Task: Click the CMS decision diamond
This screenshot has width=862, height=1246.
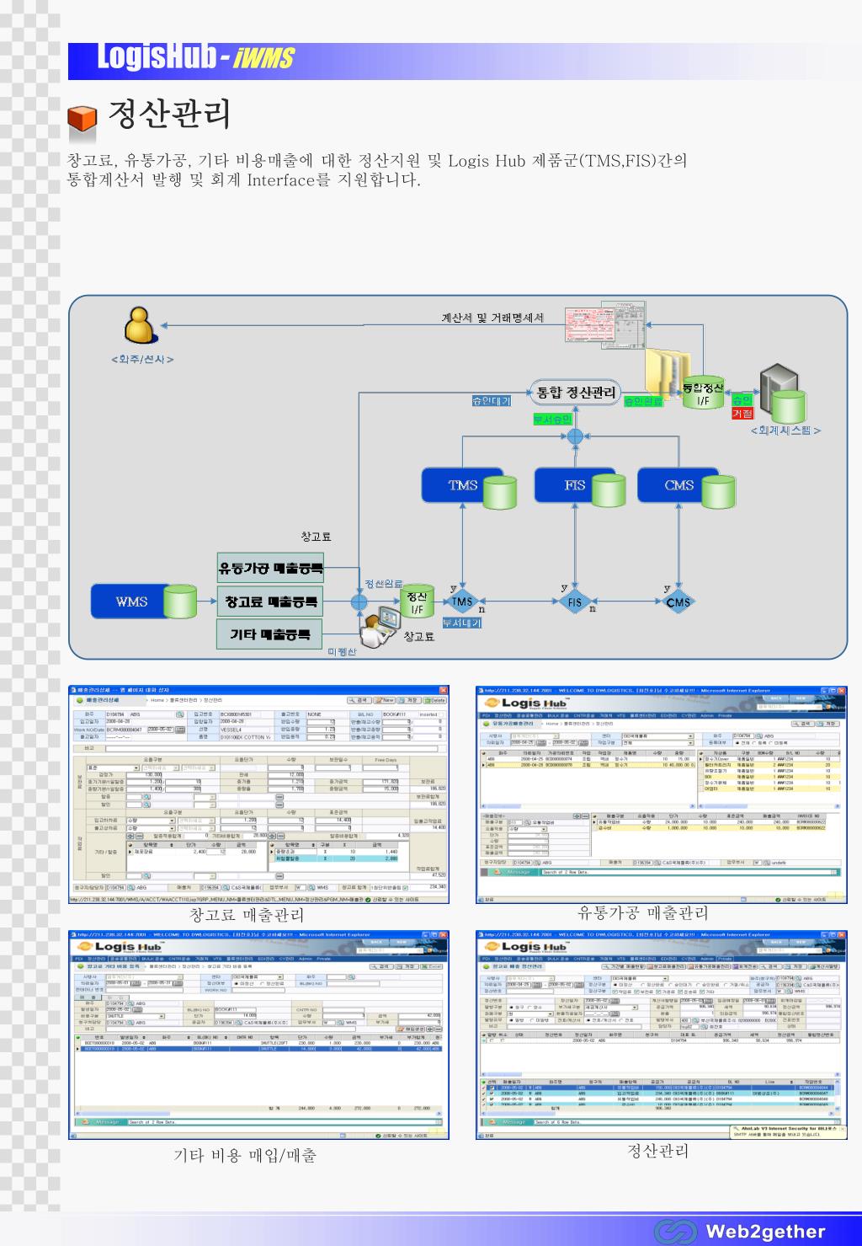Action: (678, 602)
